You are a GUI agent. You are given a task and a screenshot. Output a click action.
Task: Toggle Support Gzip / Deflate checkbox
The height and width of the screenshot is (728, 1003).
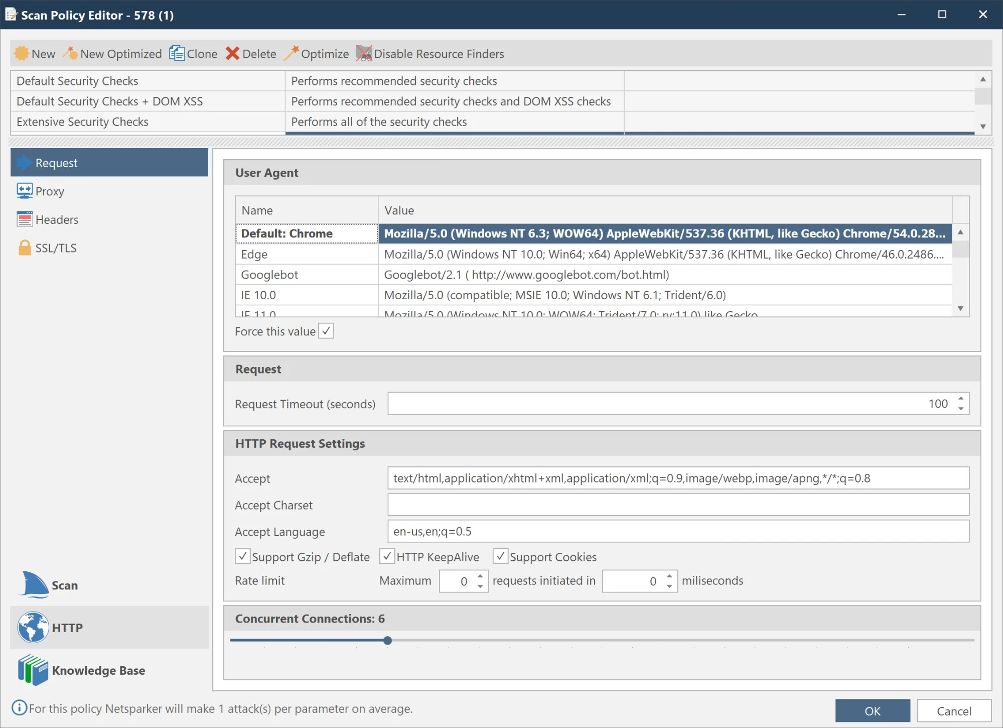point(243,556)
